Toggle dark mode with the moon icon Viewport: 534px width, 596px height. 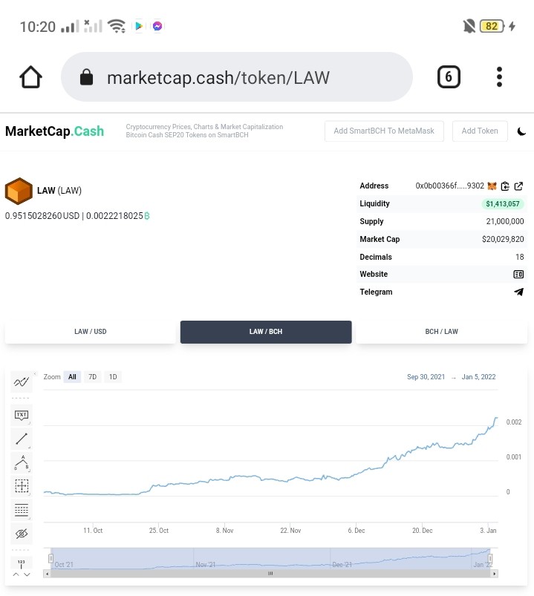coord(521,131)
